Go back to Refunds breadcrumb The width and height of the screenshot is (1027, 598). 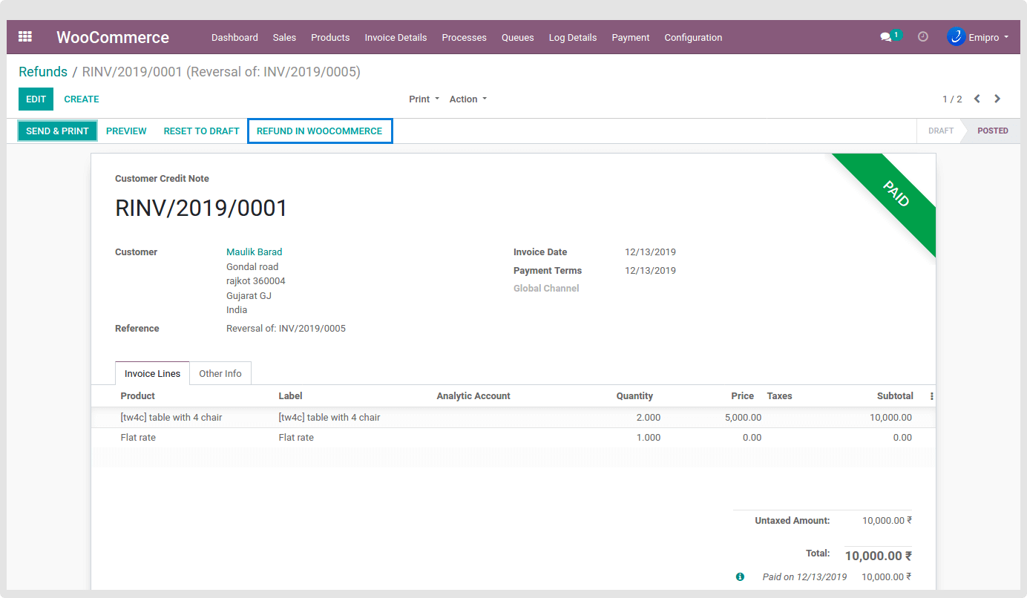click(43, 72)
